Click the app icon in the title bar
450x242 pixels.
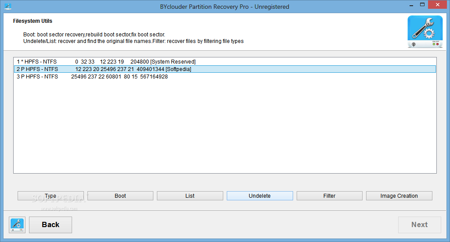coord(8,6)
